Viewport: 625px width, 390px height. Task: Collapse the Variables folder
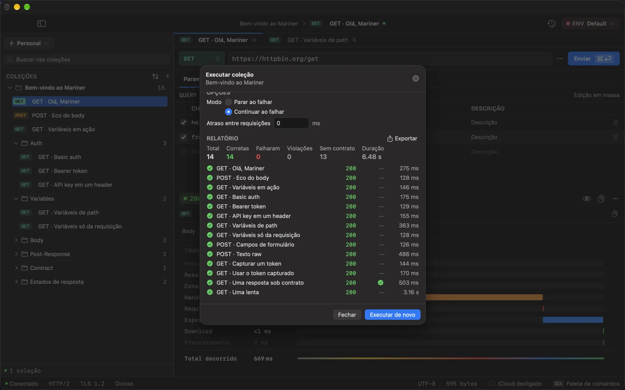pos(16,199)
